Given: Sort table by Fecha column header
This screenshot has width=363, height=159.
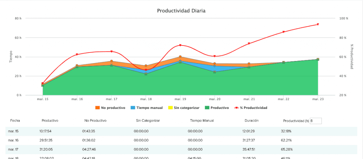Looking at the screenshot, I should click(x=15, y=121).
